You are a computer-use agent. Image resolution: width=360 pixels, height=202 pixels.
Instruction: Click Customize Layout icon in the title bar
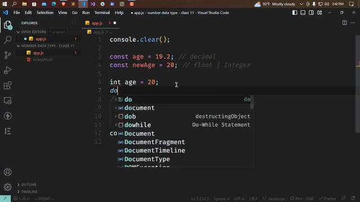[319, 12]
